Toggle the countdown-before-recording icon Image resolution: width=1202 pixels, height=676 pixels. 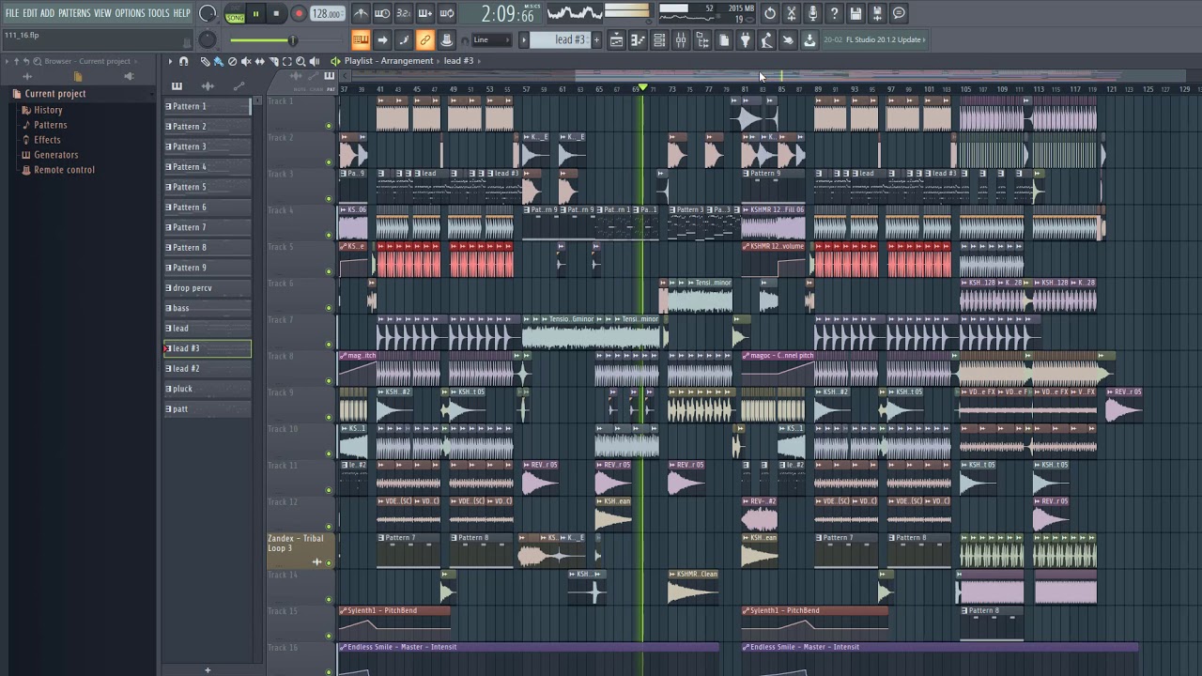click(x=404, y=13)
